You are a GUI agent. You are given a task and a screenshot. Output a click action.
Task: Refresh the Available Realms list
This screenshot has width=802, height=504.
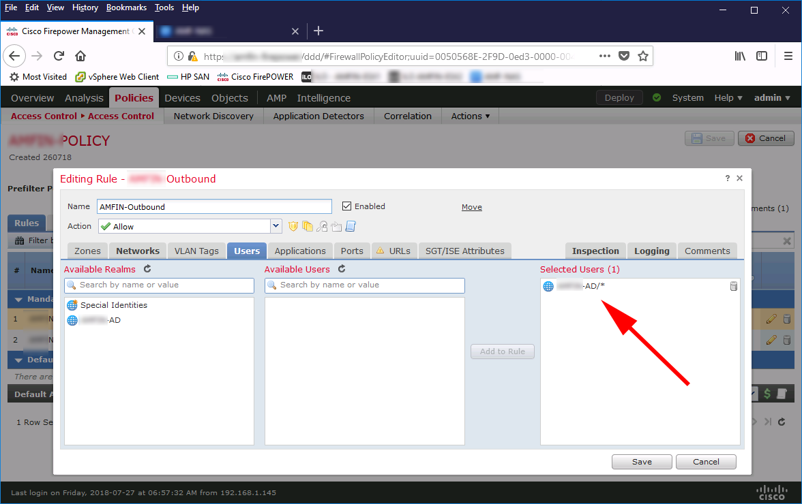tap(147, 268)
